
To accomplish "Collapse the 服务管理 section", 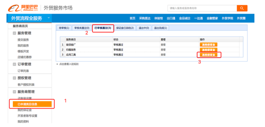I will pyautogui.click(x=14, y=33).
